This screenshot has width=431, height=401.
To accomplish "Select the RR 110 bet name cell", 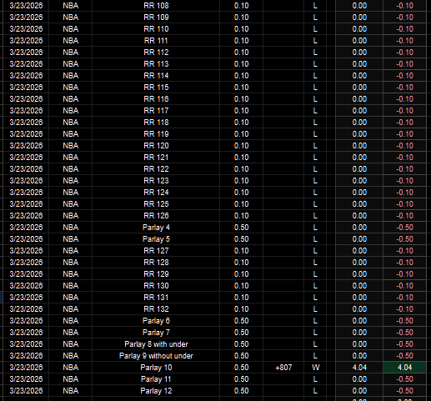I will (x=156, y=29).
